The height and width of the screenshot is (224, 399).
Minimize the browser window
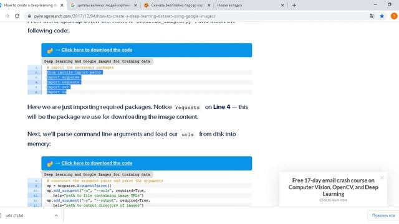coord(375,4)
